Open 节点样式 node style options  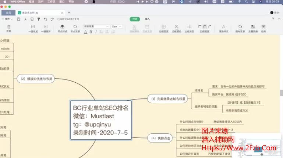pos(63,28)
